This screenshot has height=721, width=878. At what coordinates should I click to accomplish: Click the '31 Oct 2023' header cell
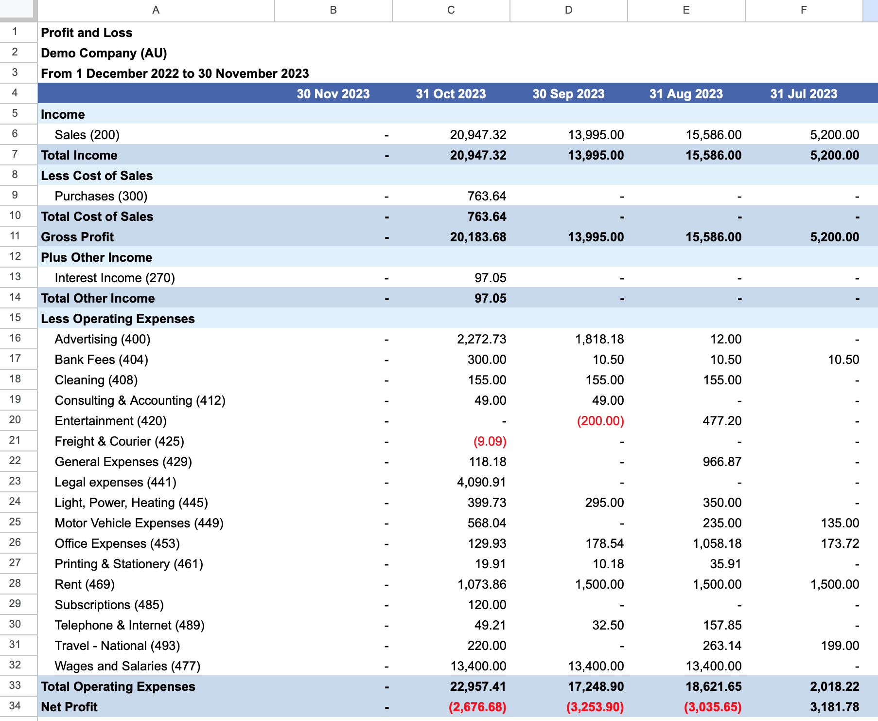point(451,93)
